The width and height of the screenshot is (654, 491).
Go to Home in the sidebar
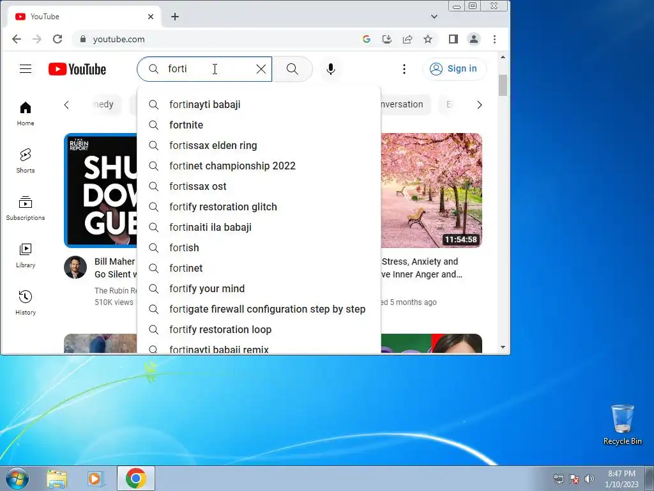tap(26, 114)
